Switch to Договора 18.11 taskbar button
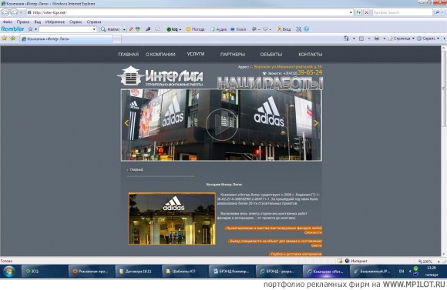447x290 pixels. (137, 272)
